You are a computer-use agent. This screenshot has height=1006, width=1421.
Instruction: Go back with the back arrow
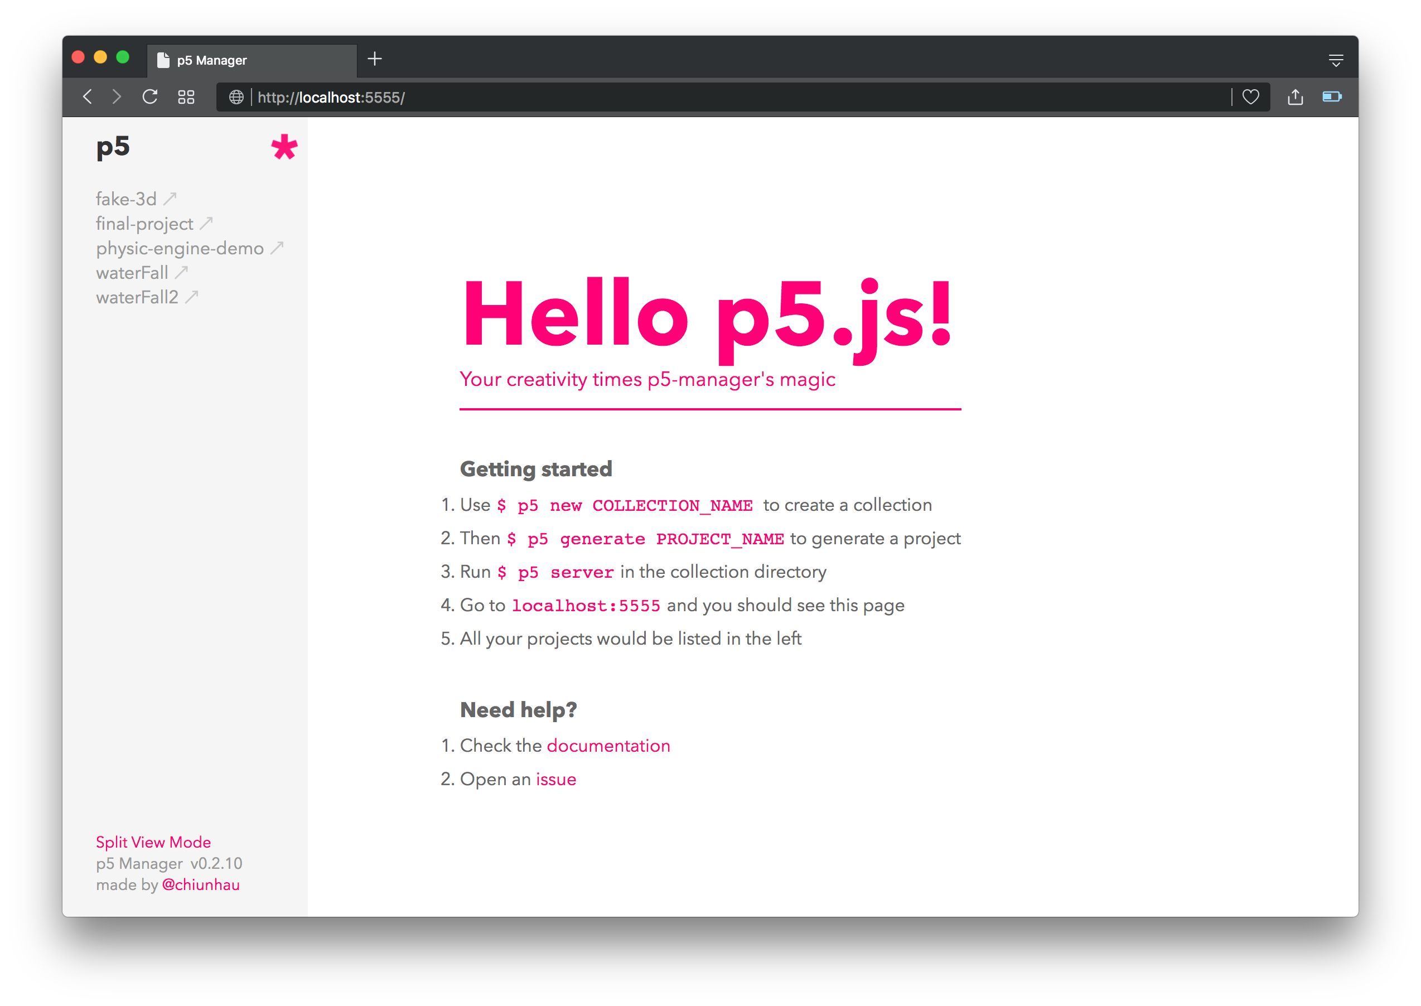point(88,97)
